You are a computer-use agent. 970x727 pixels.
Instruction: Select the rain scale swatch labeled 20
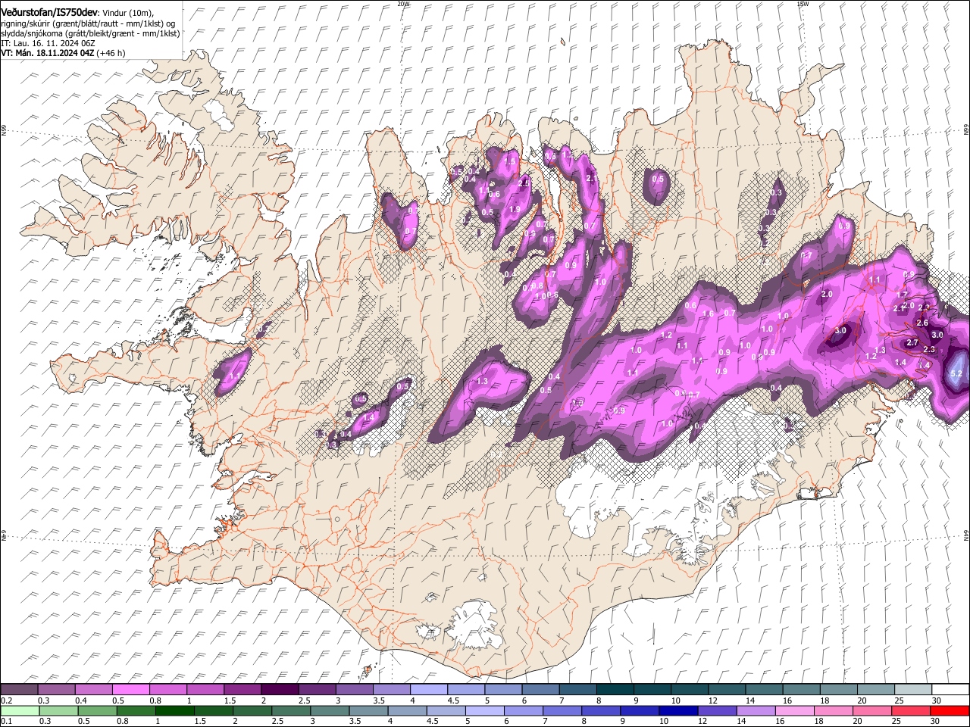[x=872, y=710]
